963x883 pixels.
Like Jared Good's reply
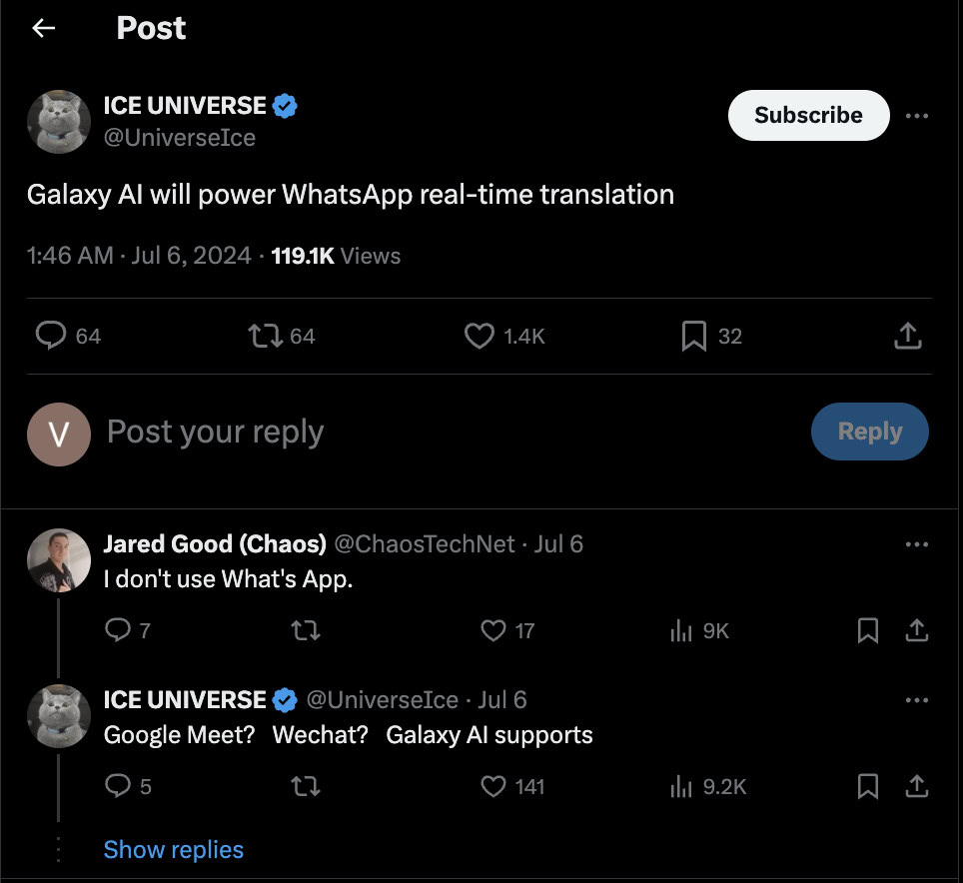493,630
